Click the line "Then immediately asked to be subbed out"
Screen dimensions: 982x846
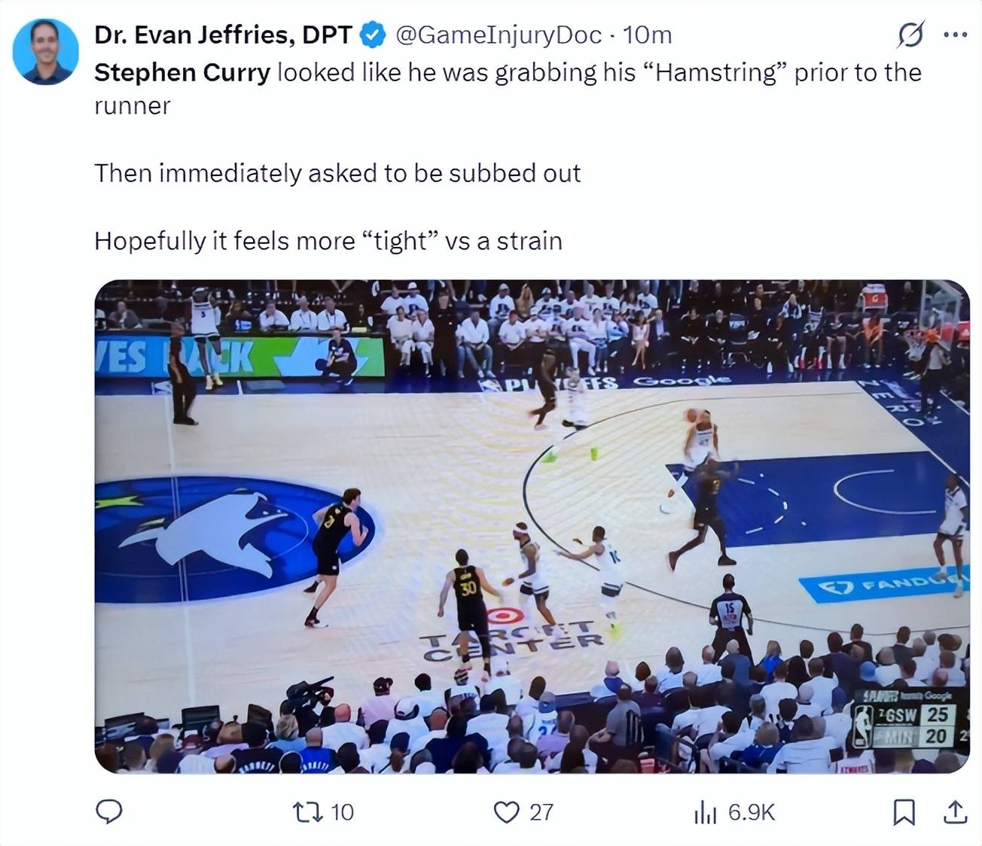click(x=337, y=173)
